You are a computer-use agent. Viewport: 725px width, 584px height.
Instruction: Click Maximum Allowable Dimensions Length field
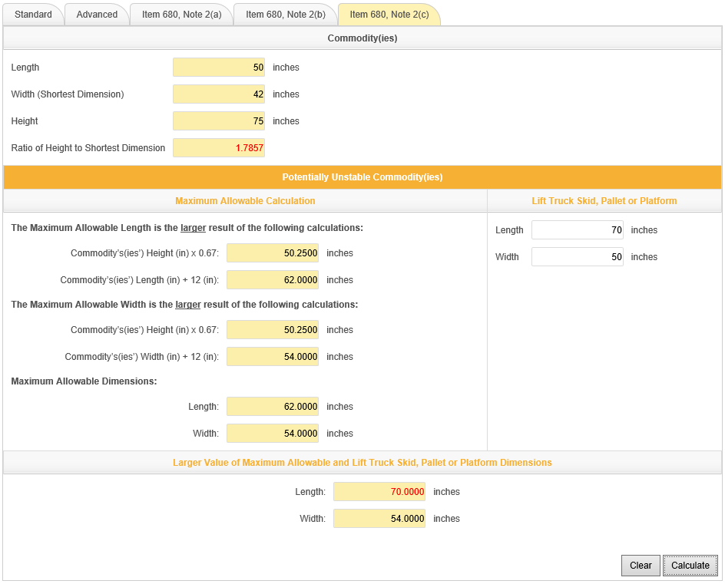273,407
